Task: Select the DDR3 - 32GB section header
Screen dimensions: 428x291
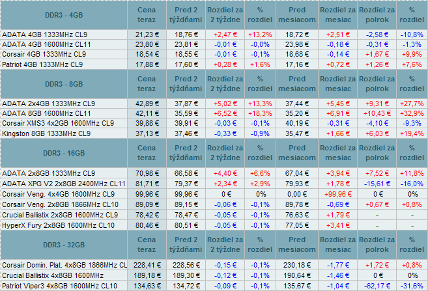Action: 64,245
